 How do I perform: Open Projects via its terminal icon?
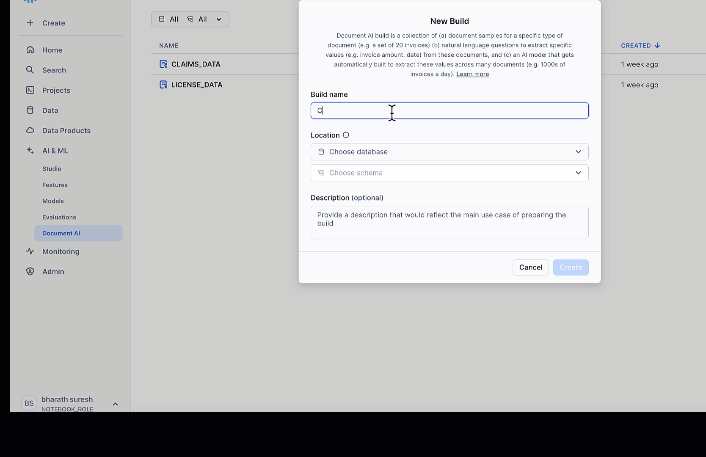[30, 90]
